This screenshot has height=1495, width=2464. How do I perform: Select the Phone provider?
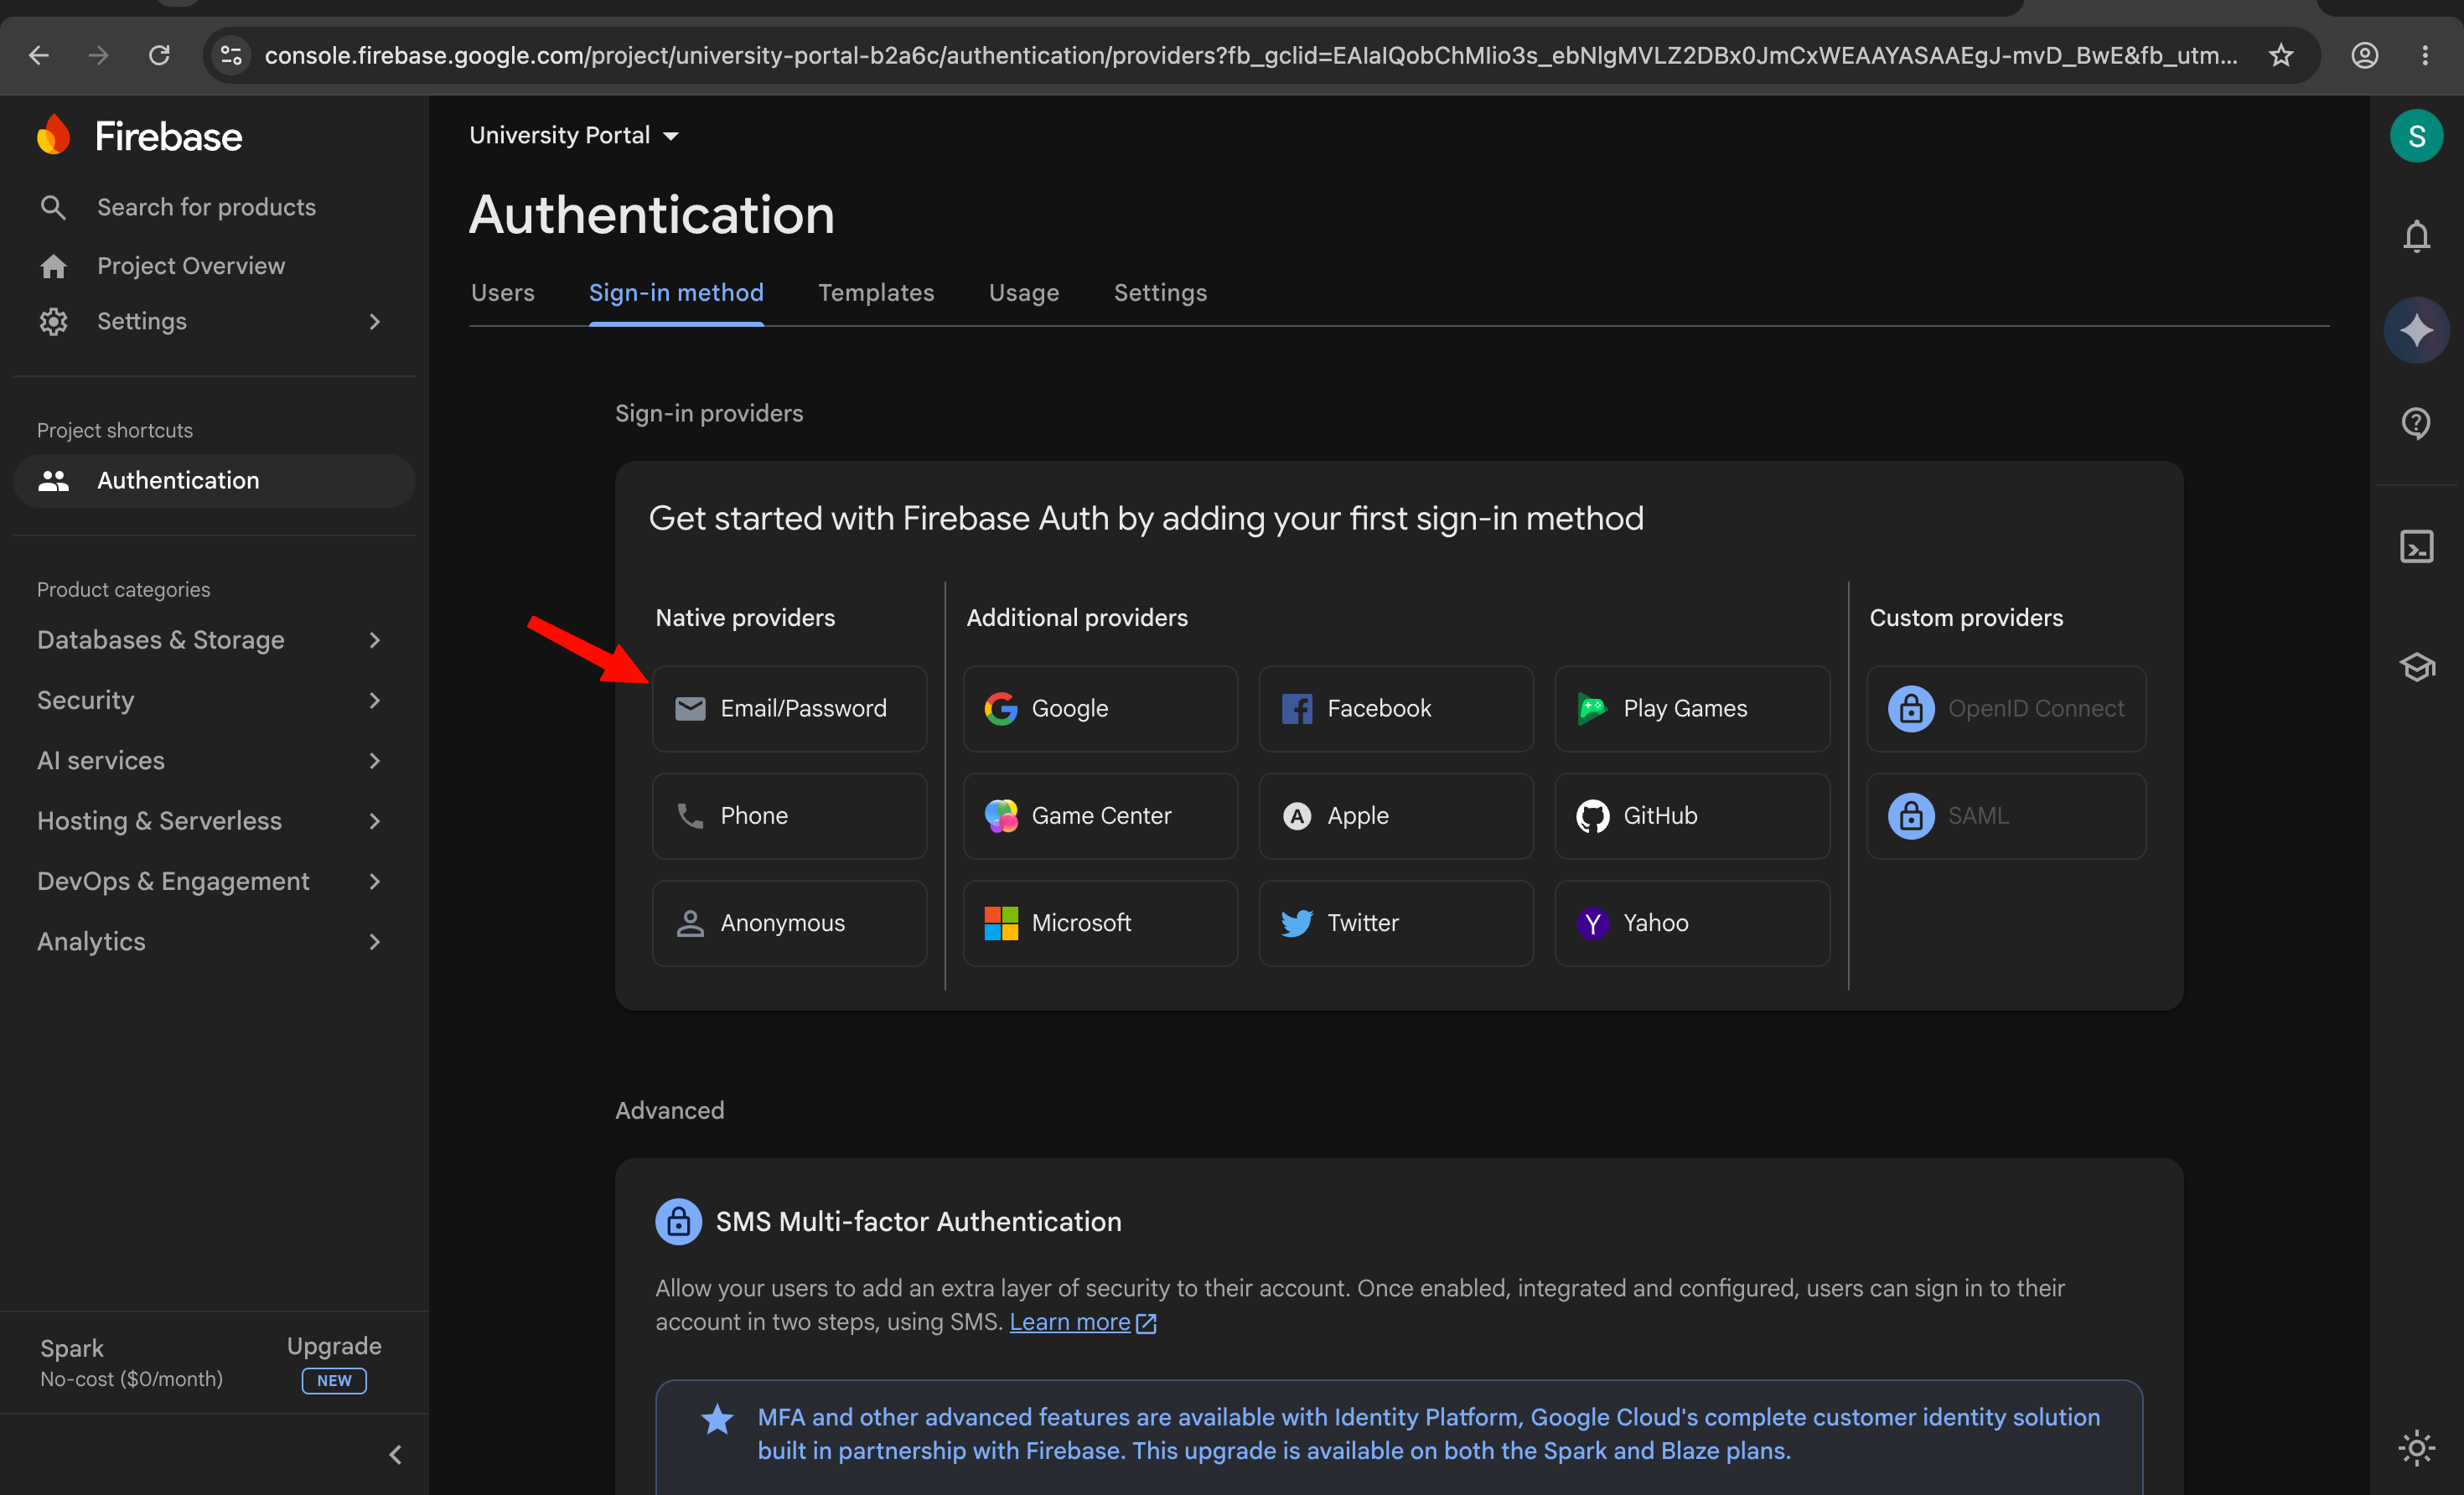789,815
